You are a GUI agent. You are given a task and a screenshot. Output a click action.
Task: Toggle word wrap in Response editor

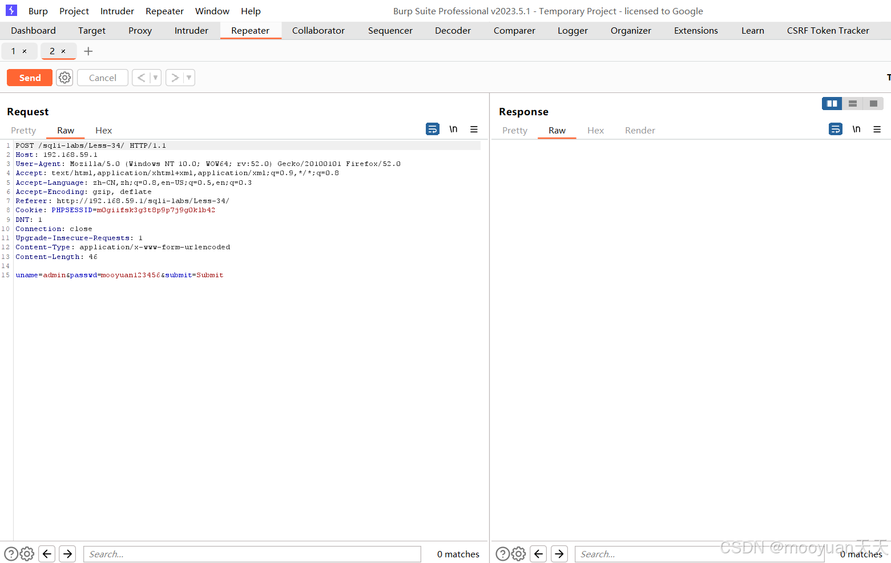836,129
